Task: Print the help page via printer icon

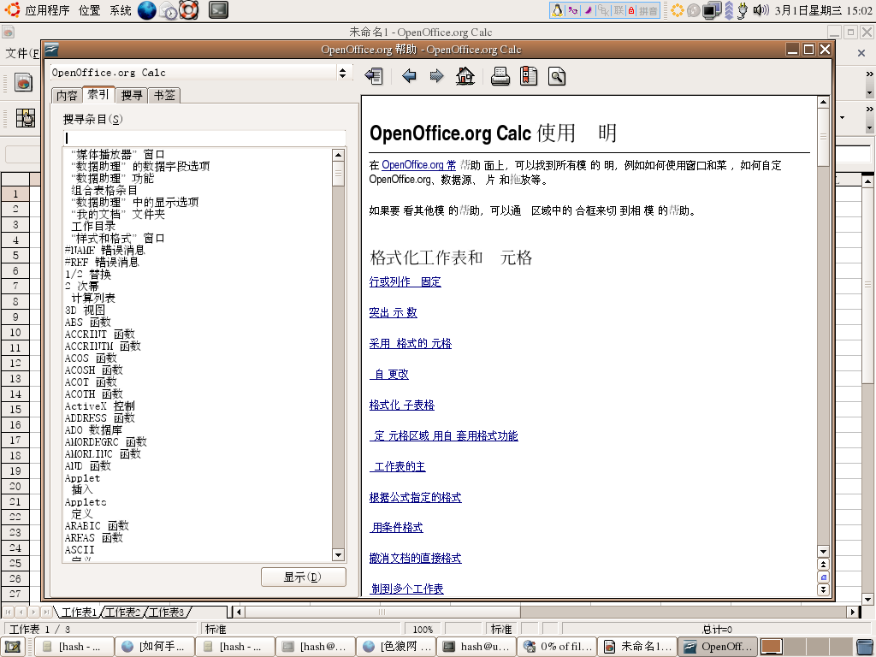Action: pos(500,76)
